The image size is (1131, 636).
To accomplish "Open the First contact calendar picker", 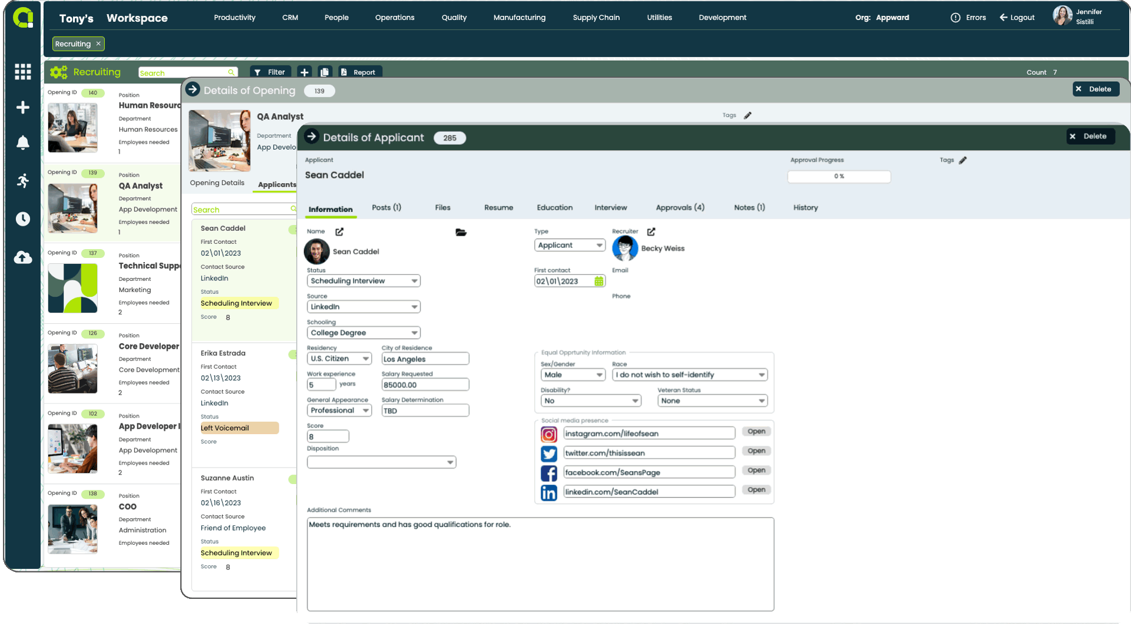I will [x=599, y=281].
